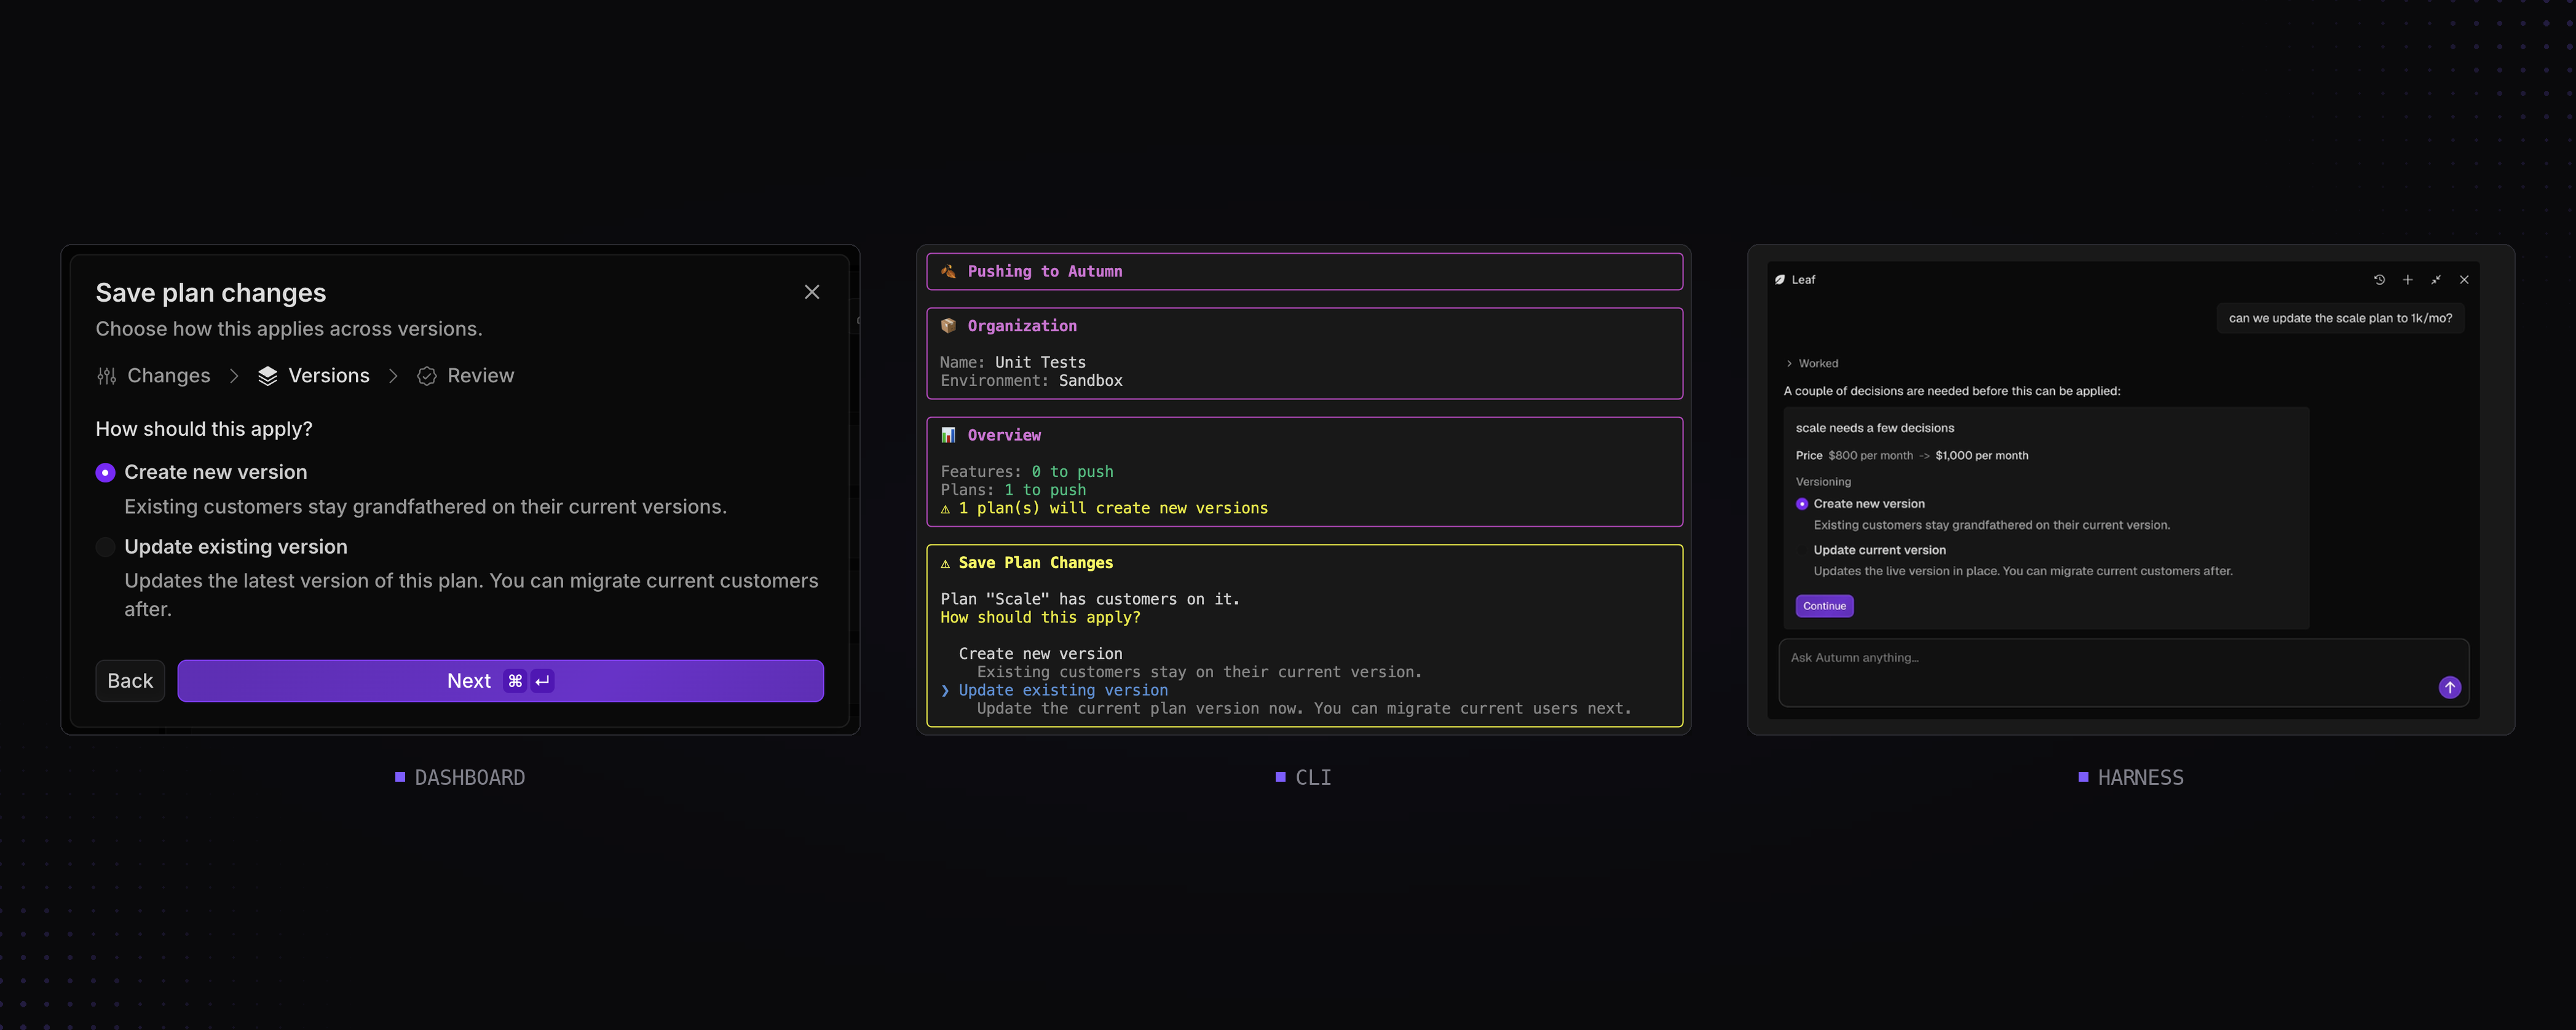This screenshot has width=2576, height=1030.
Task: Close the Leaf chat panel
Action: [x=2464, y=280]
